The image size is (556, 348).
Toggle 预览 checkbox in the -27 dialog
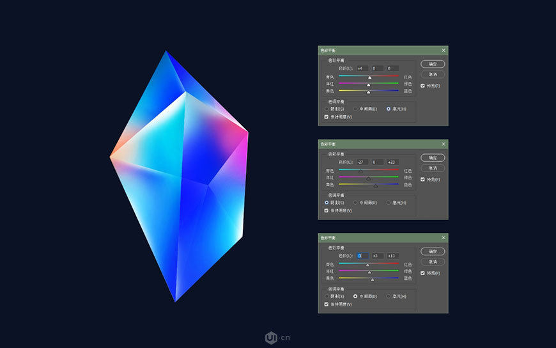[x=422, y=179]
